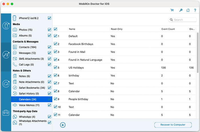This screenshot has height=132, width=200.
Task: Toggle the Call Logs (0) checkbox
Action: point(49,64)
